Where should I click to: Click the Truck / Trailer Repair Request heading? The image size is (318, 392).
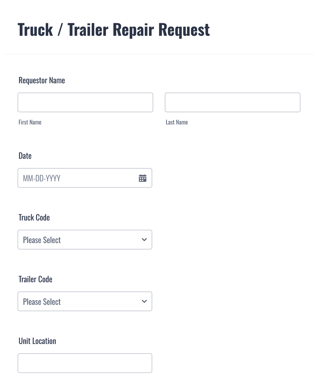click(x=114, y=30)
